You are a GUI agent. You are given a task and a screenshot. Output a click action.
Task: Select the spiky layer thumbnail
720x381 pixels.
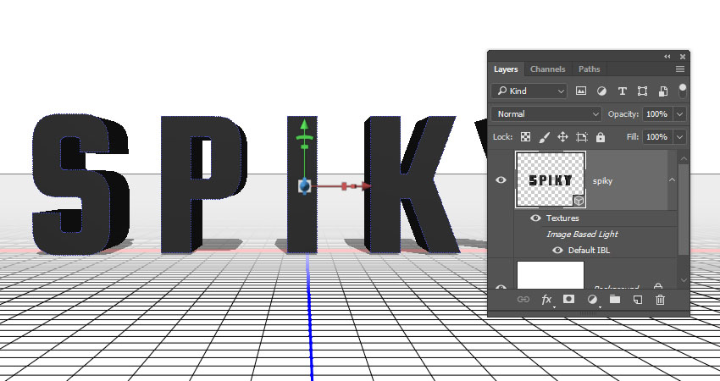tap(551, 180)
